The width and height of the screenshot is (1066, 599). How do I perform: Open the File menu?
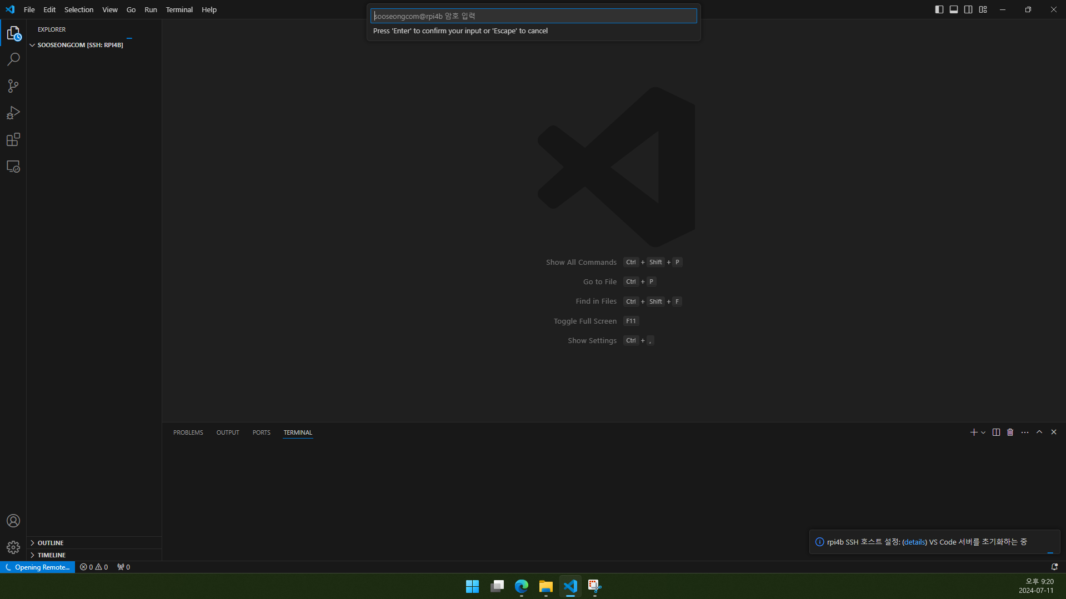click(x=29, y=9)
